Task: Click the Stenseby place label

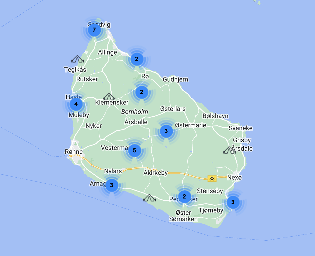Action: [x=210, y=191]
